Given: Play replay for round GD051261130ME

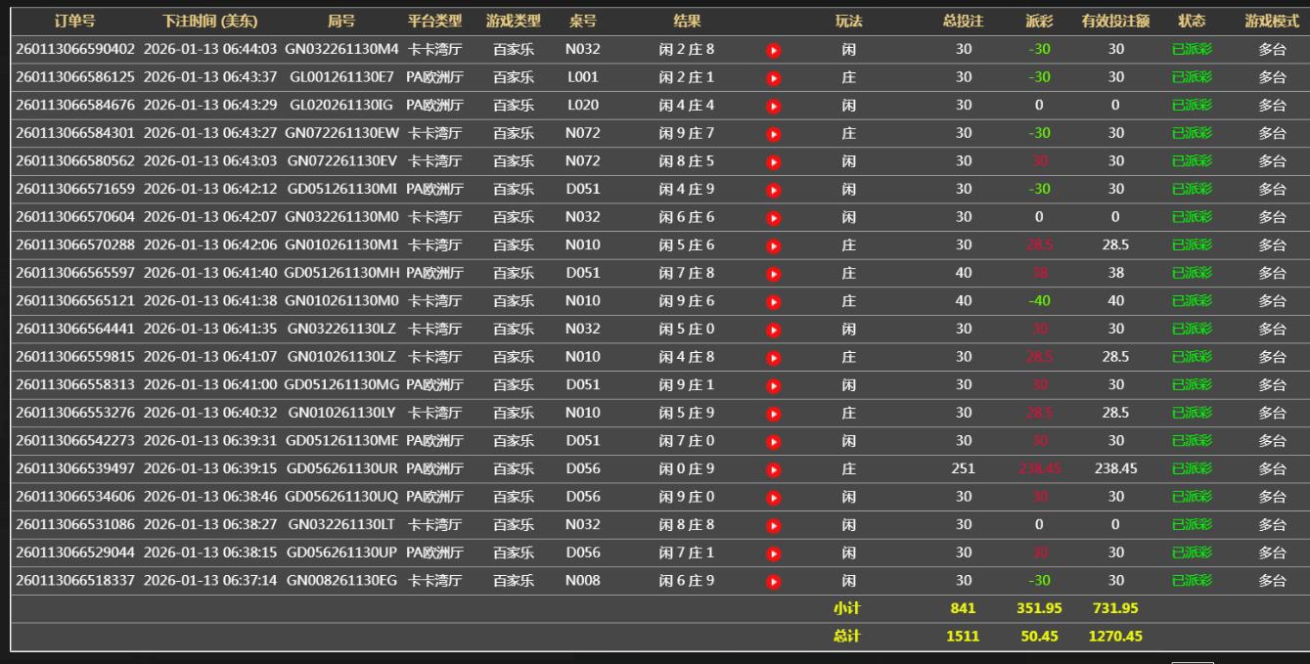Looking at the screenshot, I should coord(774,441).
